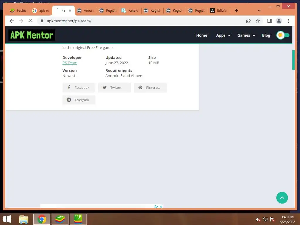Share on Telegram button
This screenshot has width=300, height=225.
(x=79, y=100)
